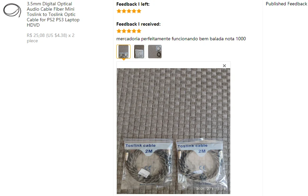
Task: Open the second review photo thumbnail
Action: point(139,52)
